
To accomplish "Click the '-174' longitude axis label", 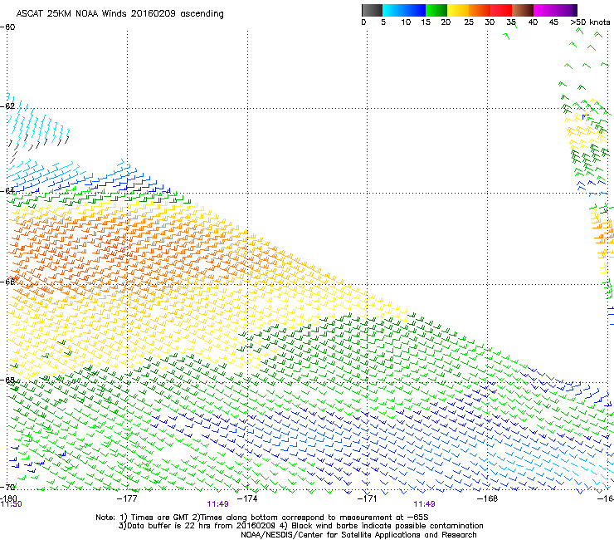I will coord(247,498).
